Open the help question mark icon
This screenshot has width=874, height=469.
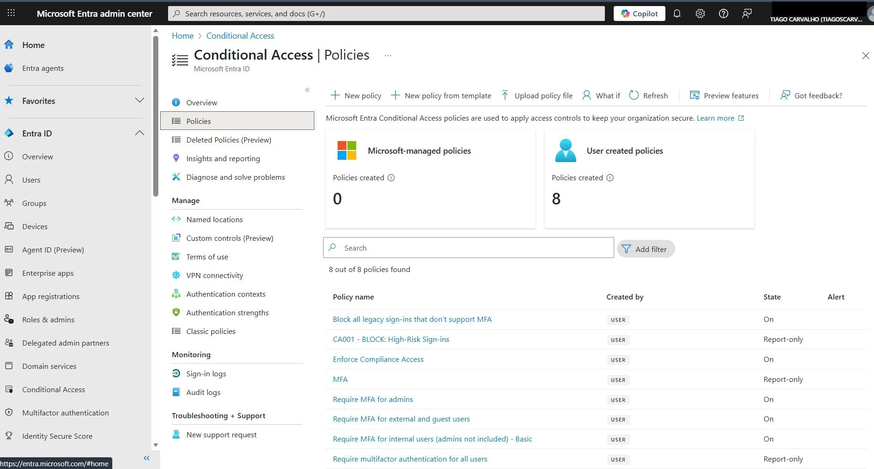pos(724,14)
